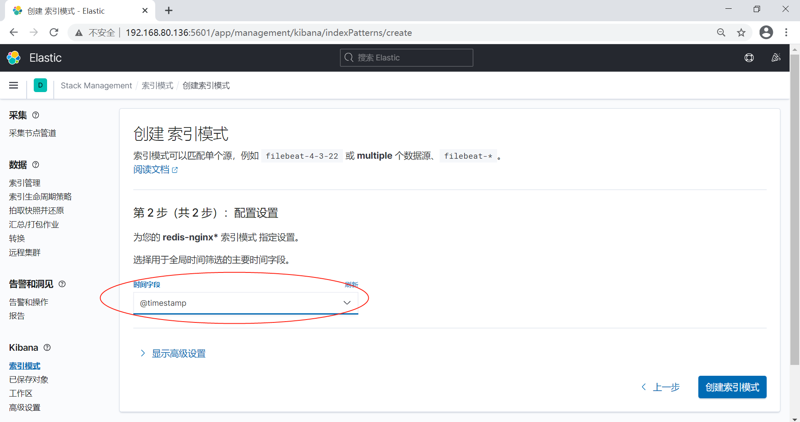Focus the 搜索 Elastic search field
800x422 pixels.
[407, 57]
